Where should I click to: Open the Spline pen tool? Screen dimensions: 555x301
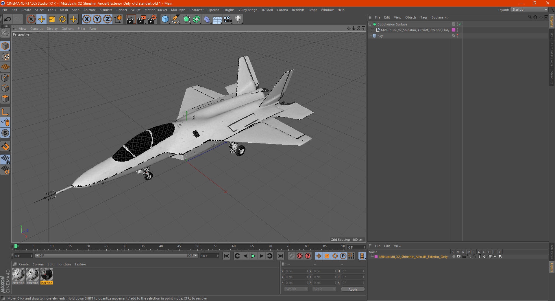(x=176, y=19)
